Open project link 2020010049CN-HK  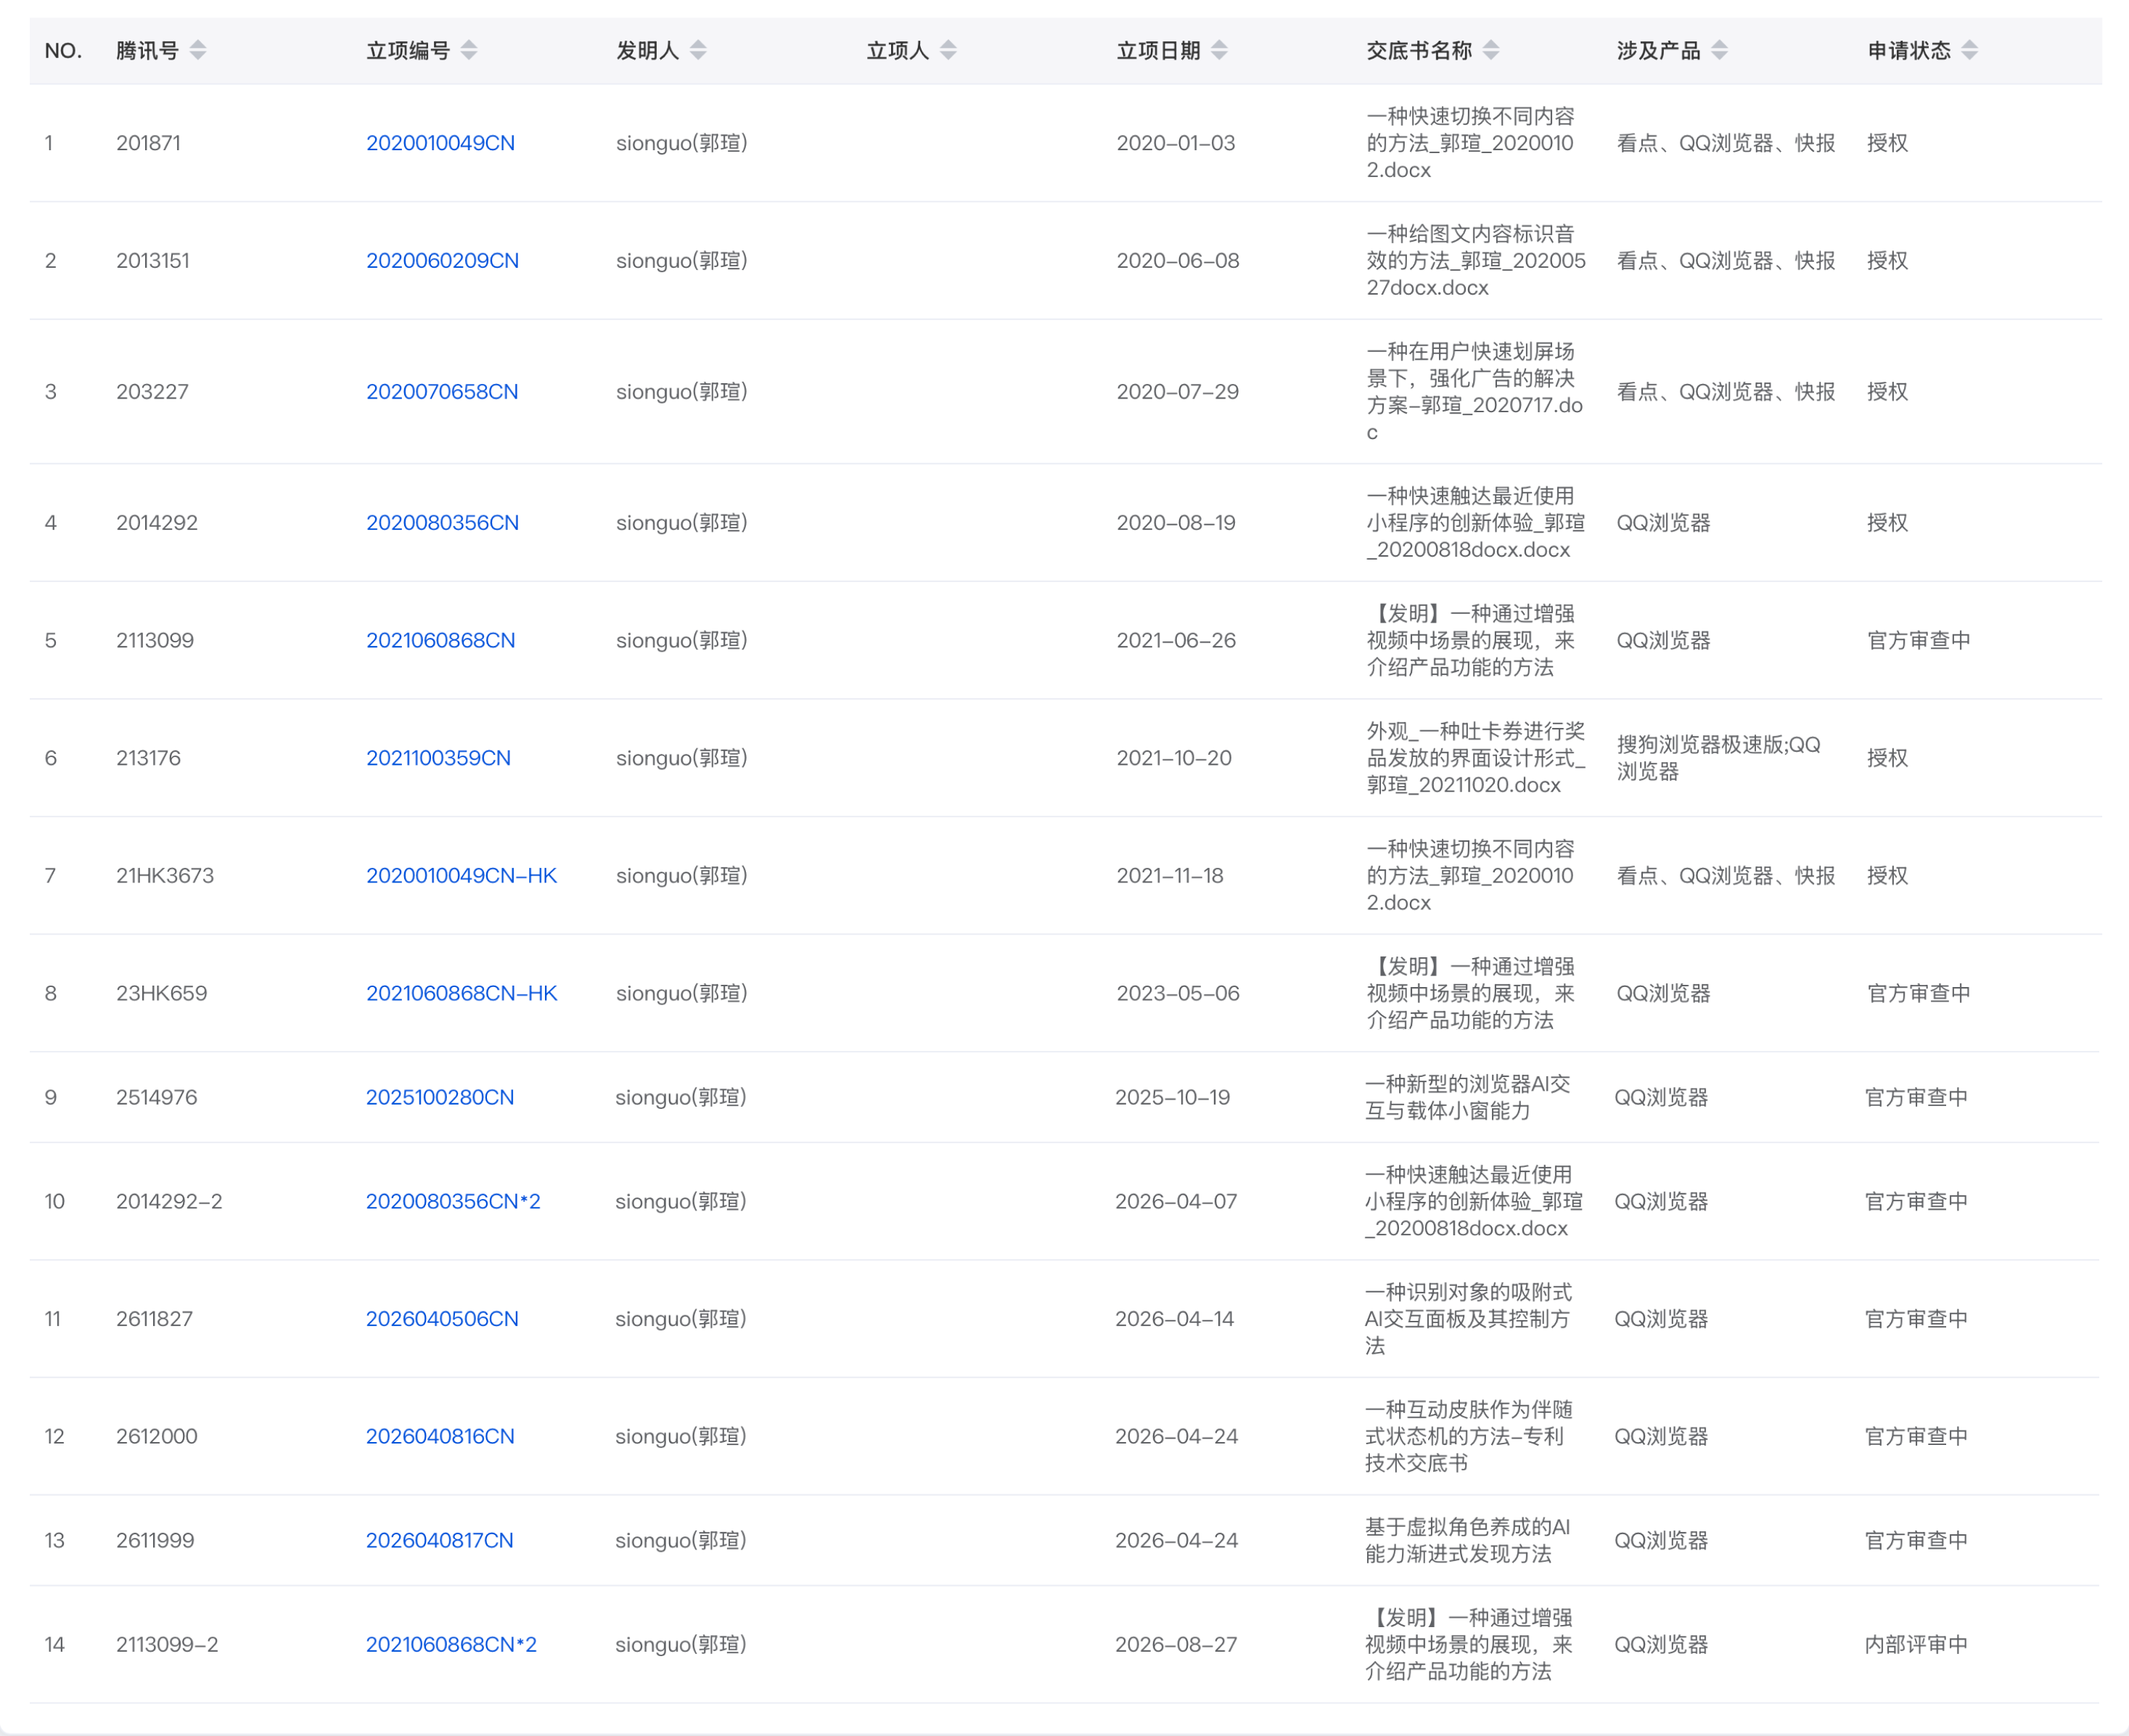click(461, 876)
